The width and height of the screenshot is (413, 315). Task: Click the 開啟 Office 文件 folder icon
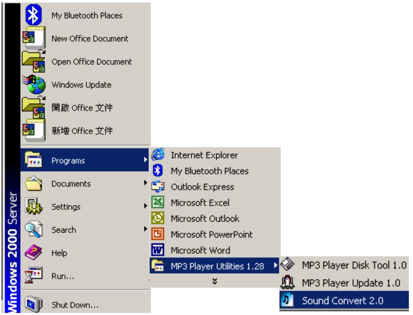(x=34, y=107)
